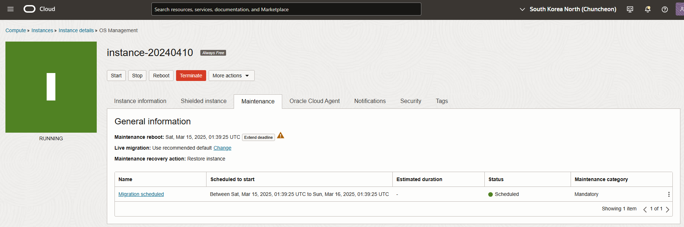Open actions menu for Migration scheduled row
The image size is (684, 227).
click(x=669, y=194)
